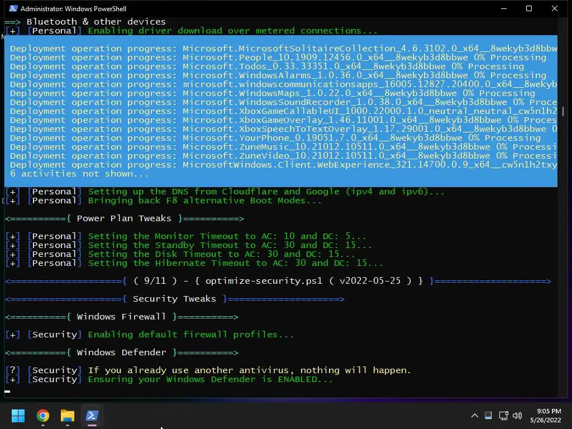Close the PowerShell window
The height and width of the screenshot is (429, 572).
555,8
